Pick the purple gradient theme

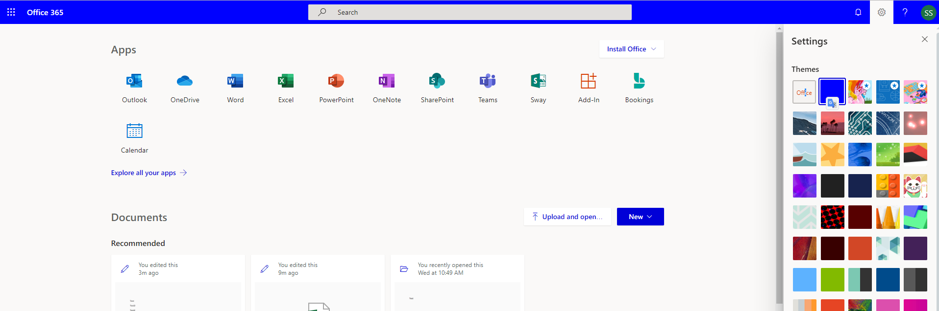[804, 186]
